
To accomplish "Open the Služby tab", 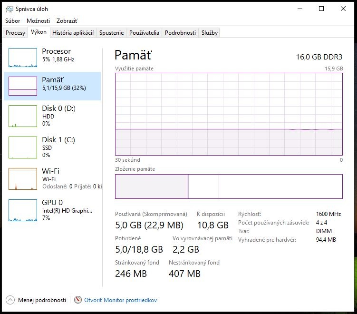I will pyautogui.click(x=209, y=33).
